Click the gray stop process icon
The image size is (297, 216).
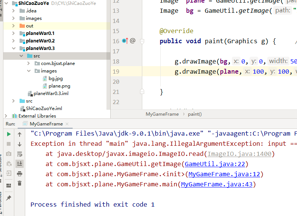tap(9, 144)
